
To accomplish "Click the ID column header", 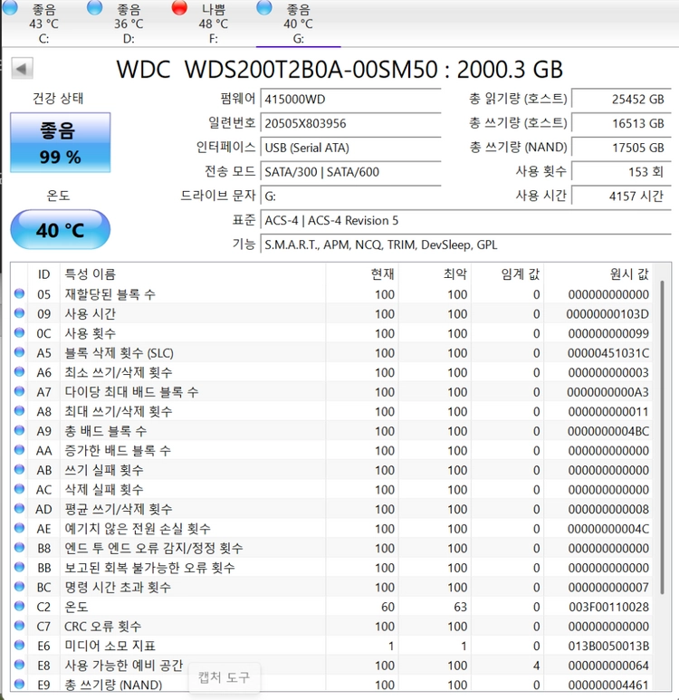I will pos(43,273).
